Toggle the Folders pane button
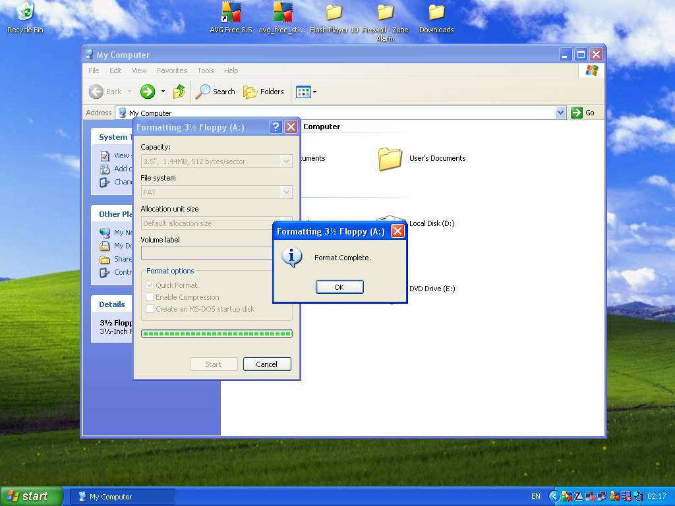Image resolution: width=675 pixels, height=506 pixels. pyautogui.click(x=264, y=92)
